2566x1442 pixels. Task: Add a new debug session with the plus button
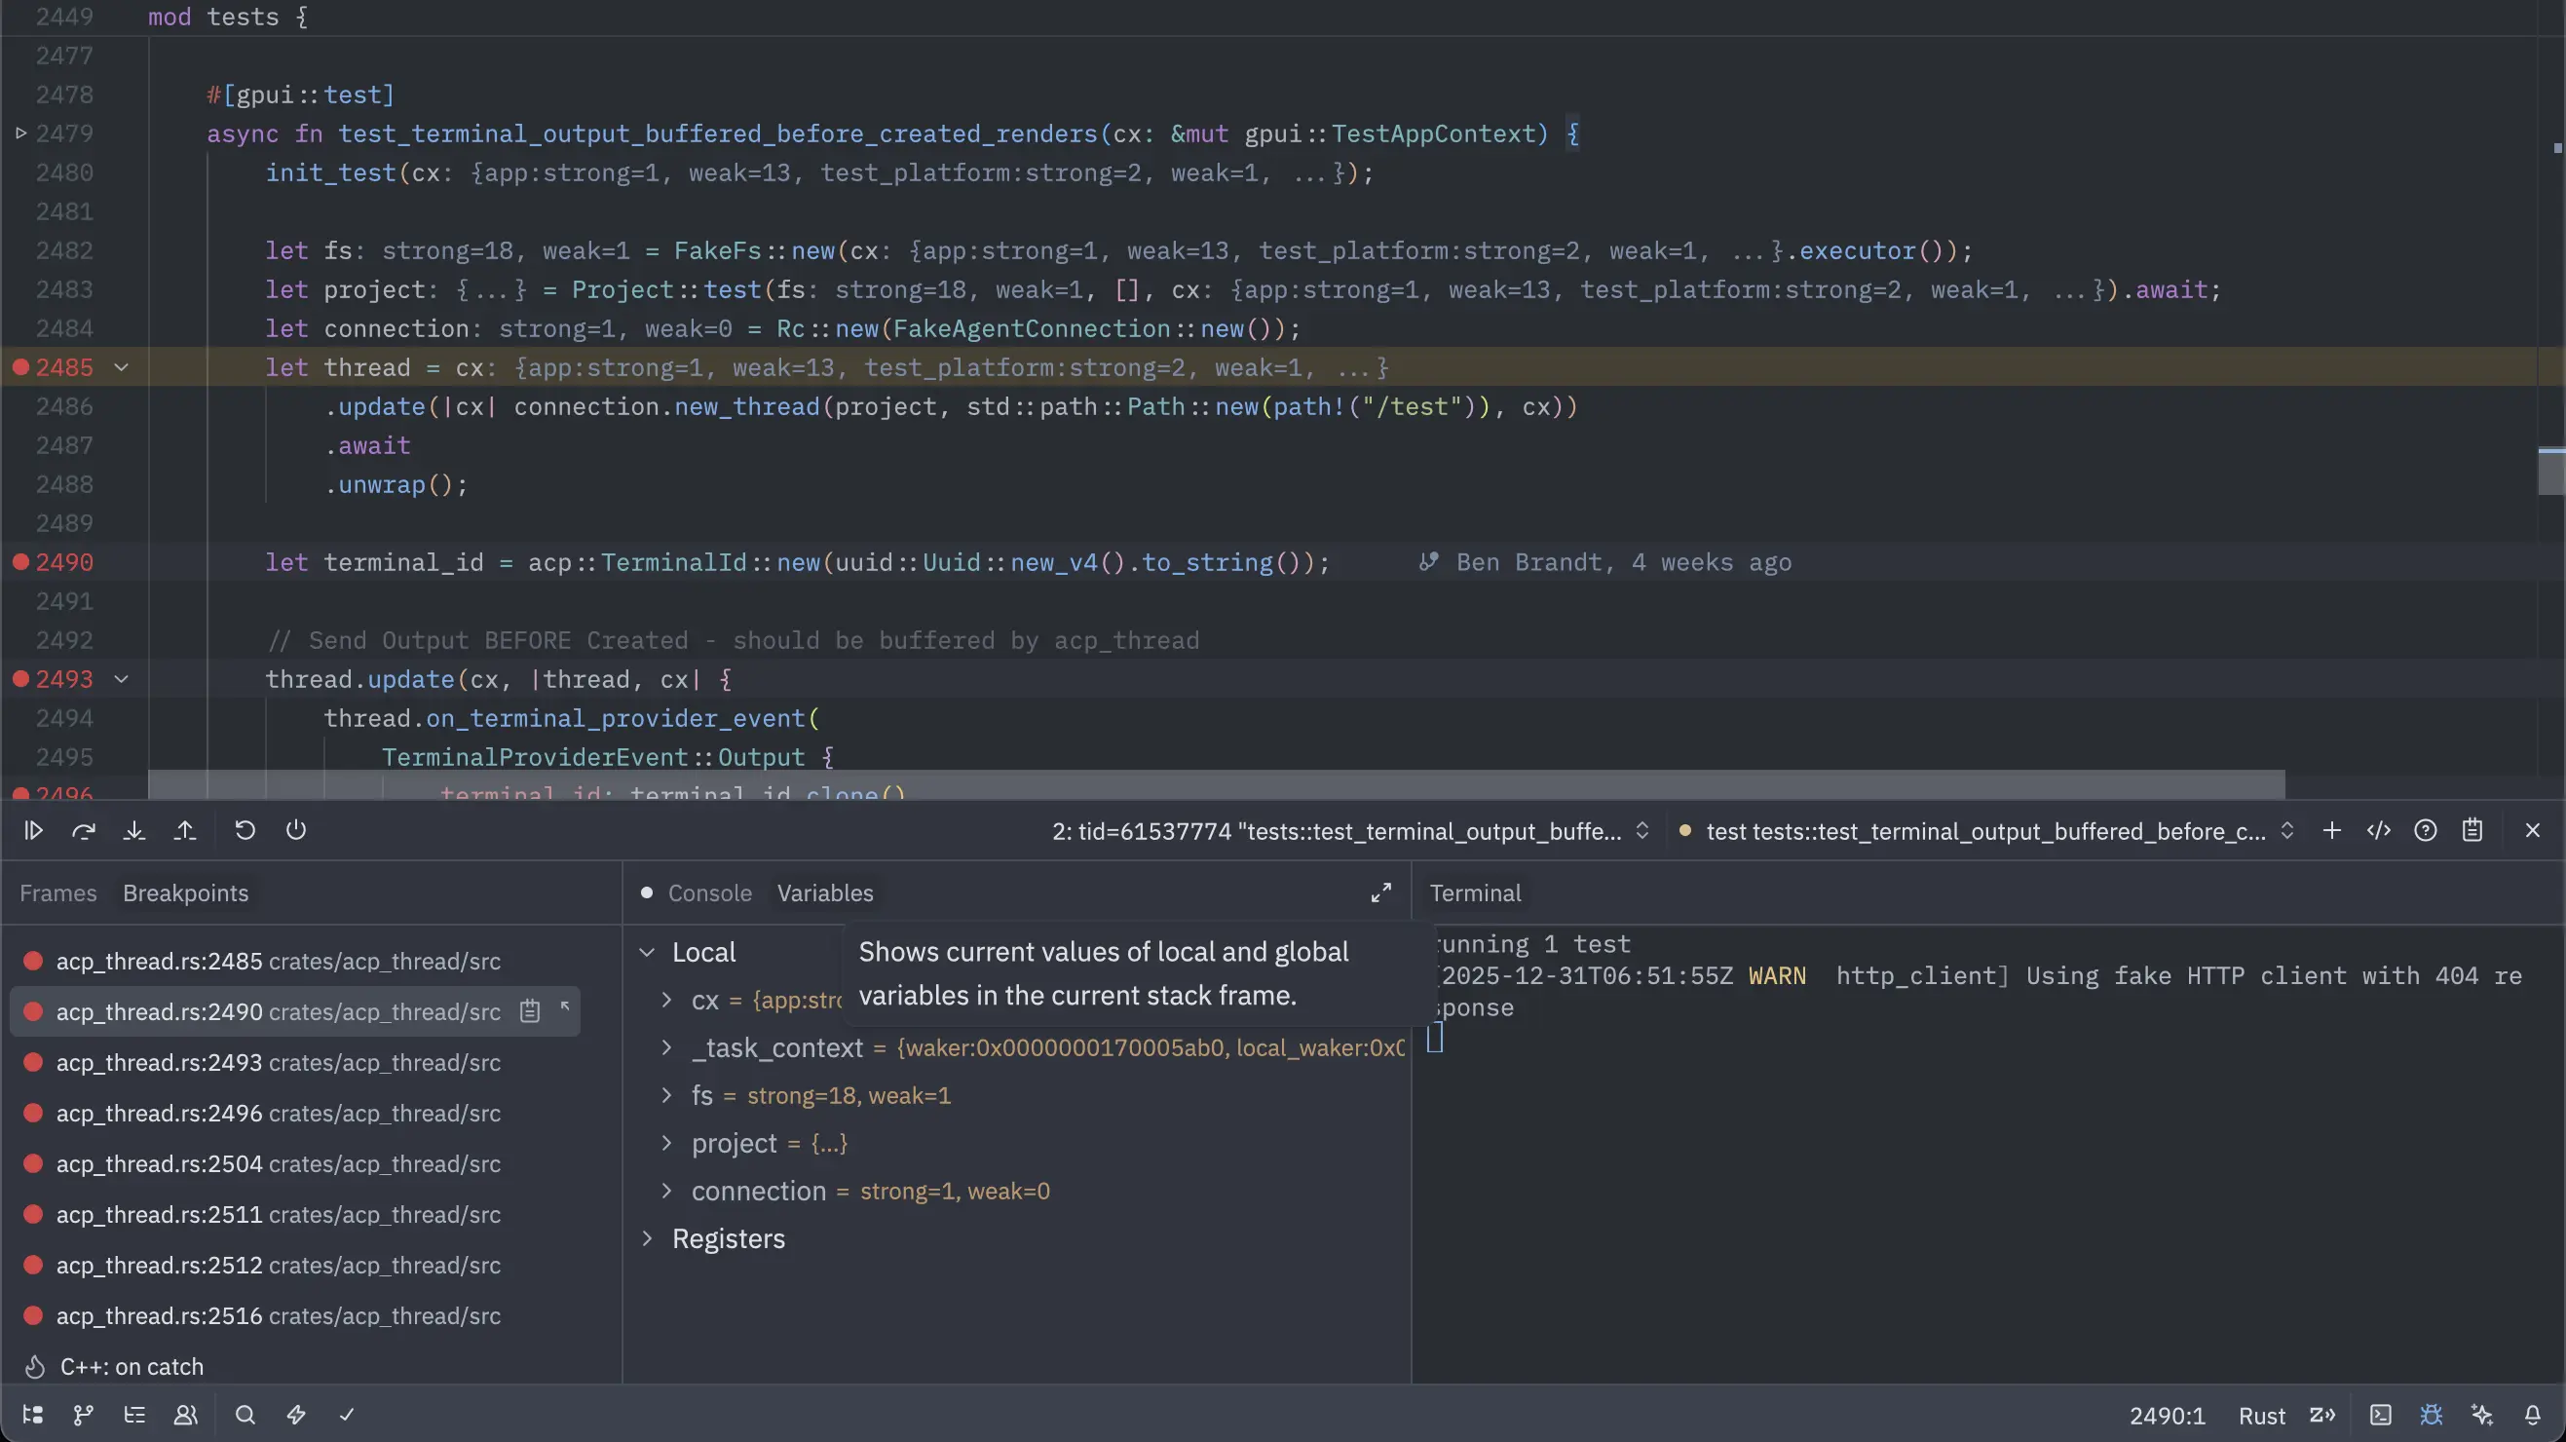pos(2331,830)
